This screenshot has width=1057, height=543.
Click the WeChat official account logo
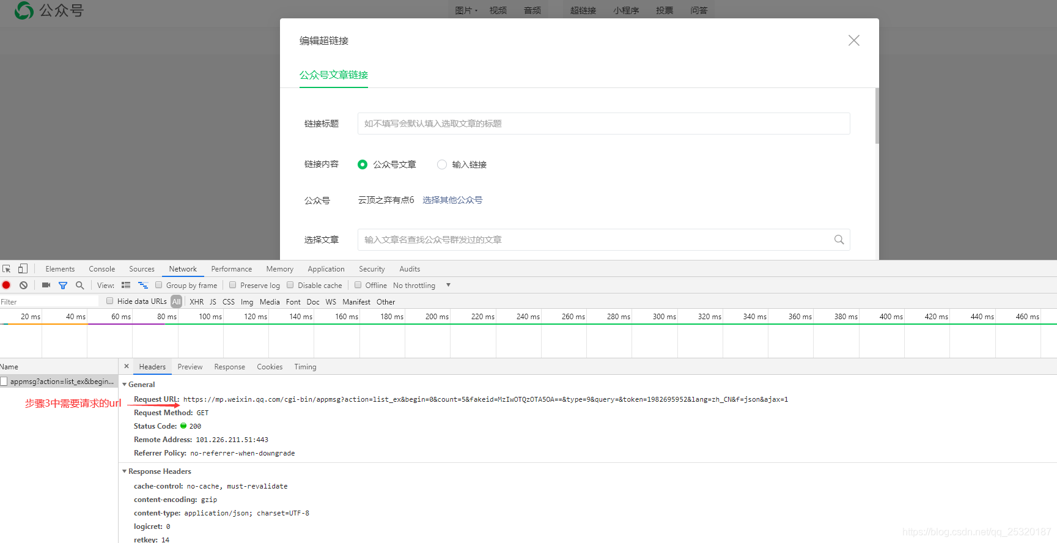[x=49, y=10]
